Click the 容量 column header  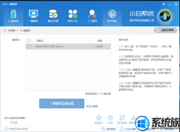100,41
